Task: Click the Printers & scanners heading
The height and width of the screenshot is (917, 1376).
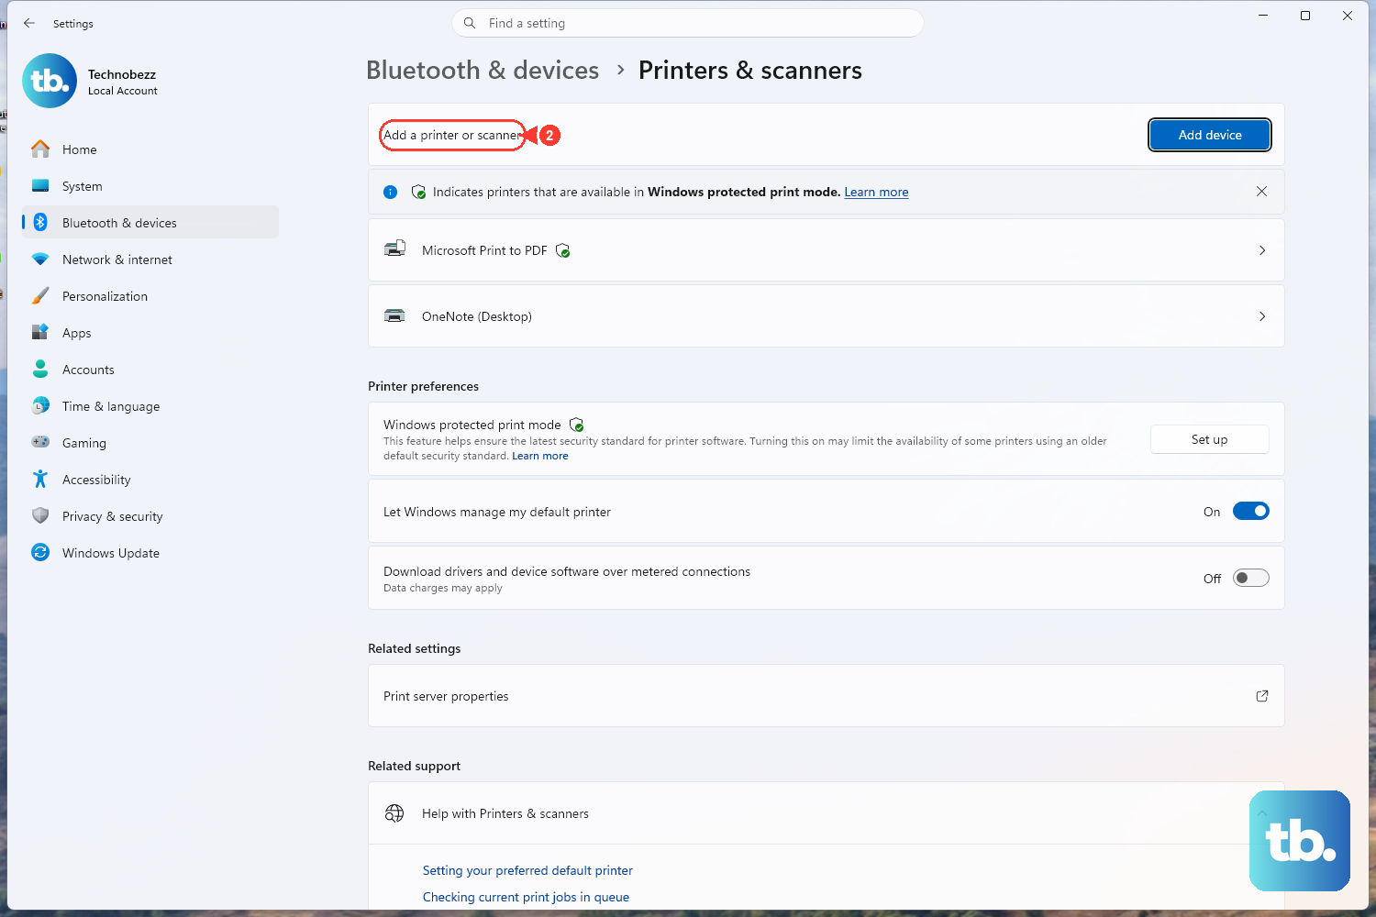Action: (750, 71)
